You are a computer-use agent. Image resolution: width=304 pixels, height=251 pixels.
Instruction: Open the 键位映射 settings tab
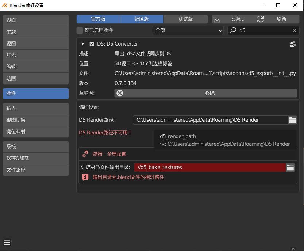pyautogui.click(x=36, y=132)
